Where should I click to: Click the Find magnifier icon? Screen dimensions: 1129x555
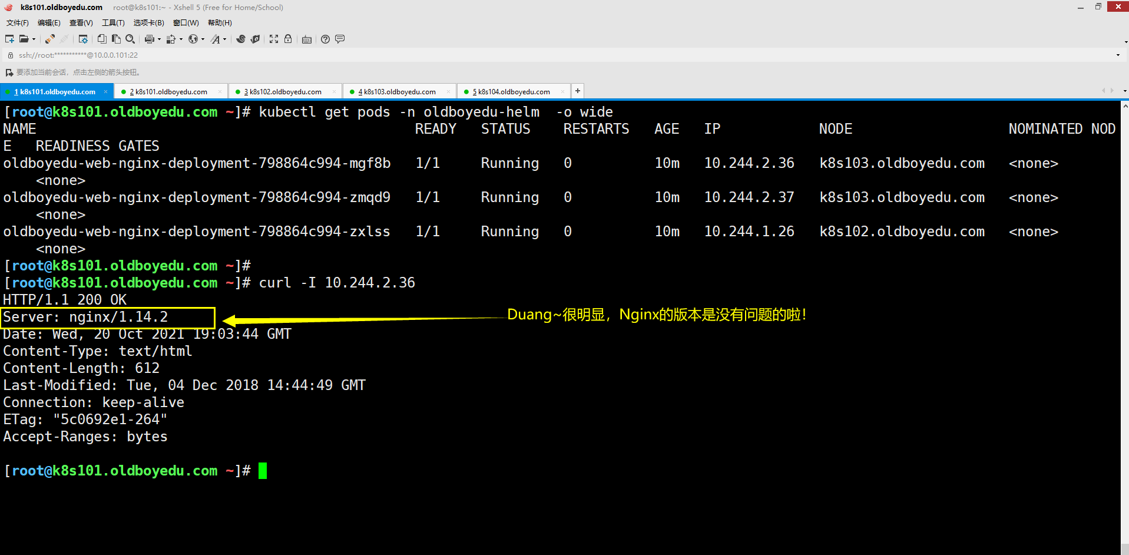pos(130,39)
